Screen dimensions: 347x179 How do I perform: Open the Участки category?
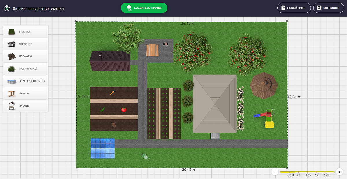pyautogui.click(x=25, y=32)
